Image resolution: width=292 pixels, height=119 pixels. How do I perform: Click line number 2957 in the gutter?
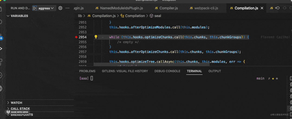(83, 52)
